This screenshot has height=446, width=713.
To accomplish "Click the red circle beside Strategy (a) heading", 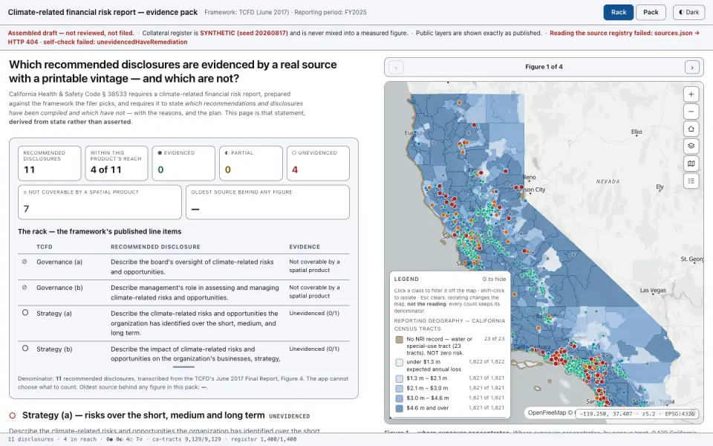I will click(13, 416).
